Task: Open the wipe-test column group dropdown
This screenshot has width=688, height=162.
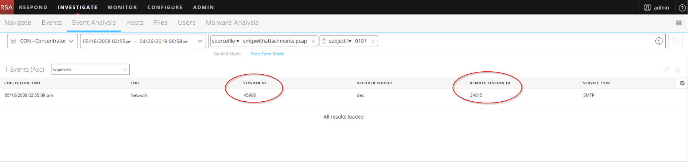Action: 90,70
